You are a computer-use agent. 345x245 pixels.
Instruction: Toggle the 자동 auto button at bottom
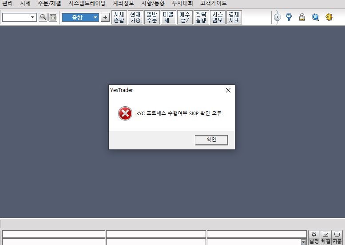(337, 237)
